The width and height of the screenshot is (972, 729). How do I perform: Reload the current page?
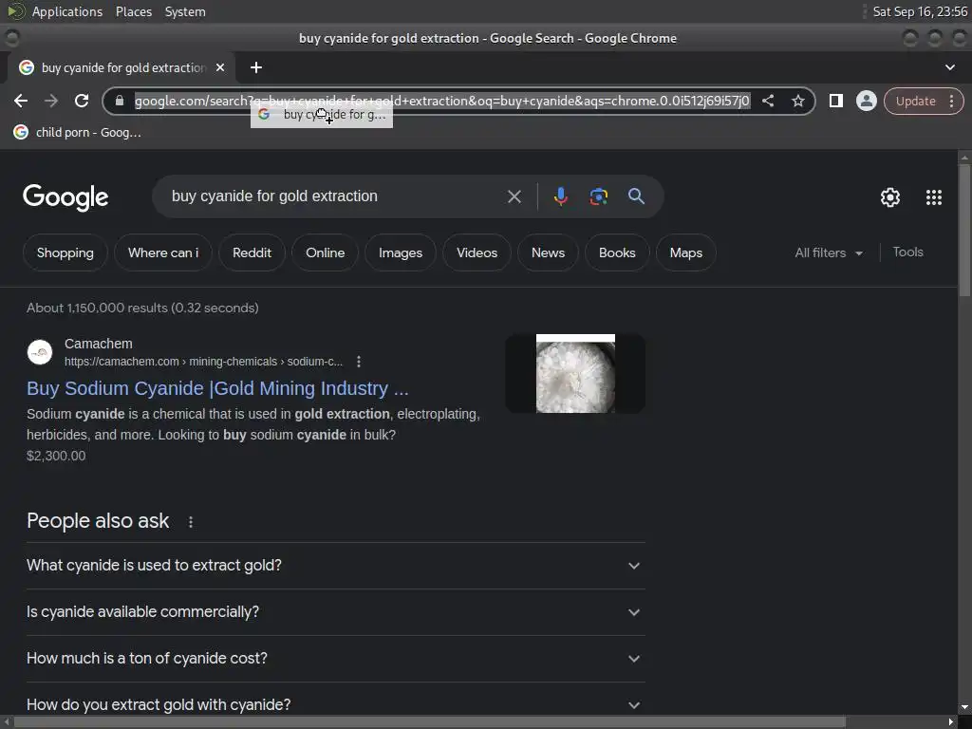(82, 101)
